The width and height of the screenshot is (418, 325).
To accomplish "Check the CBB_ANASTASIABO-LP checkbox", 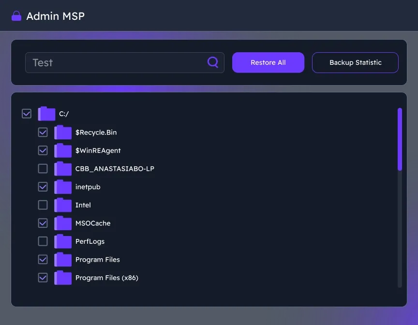I will (x=43, y=168).
